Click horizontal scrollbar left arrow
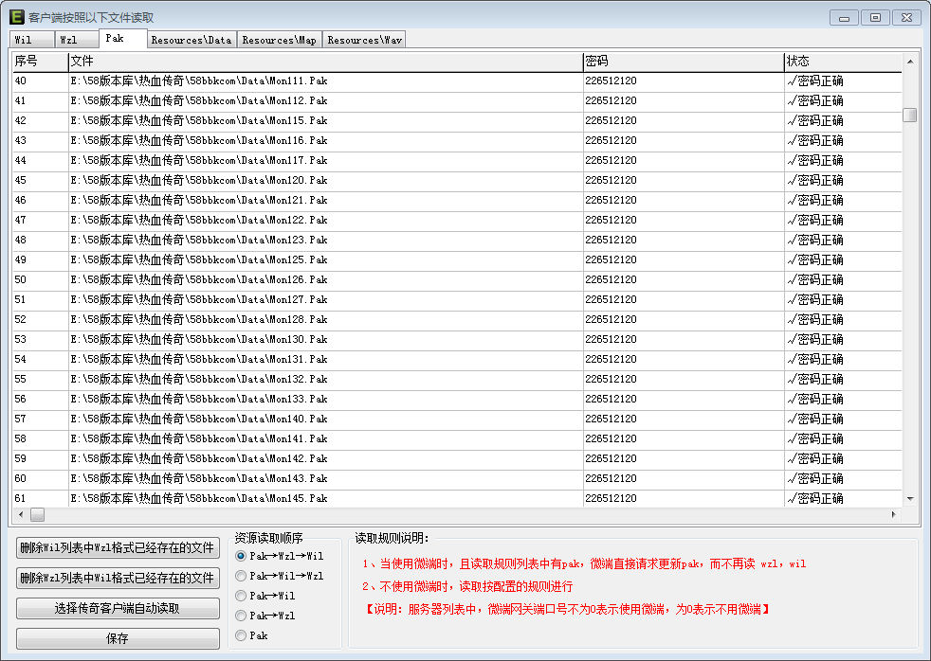This screenshot has height=661, width=931. (x=21, y=514)
